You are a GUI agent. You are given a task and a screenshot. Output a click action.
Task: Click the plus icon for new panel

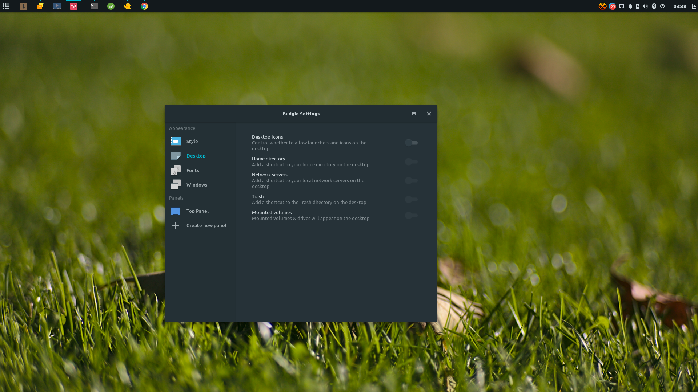176,225
